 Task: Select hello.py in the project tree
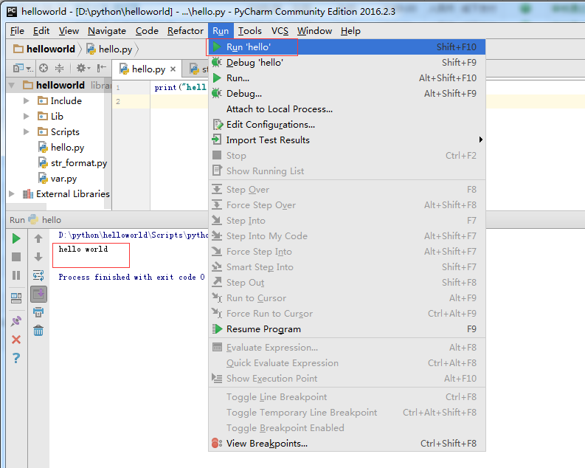tap(61, 148)
